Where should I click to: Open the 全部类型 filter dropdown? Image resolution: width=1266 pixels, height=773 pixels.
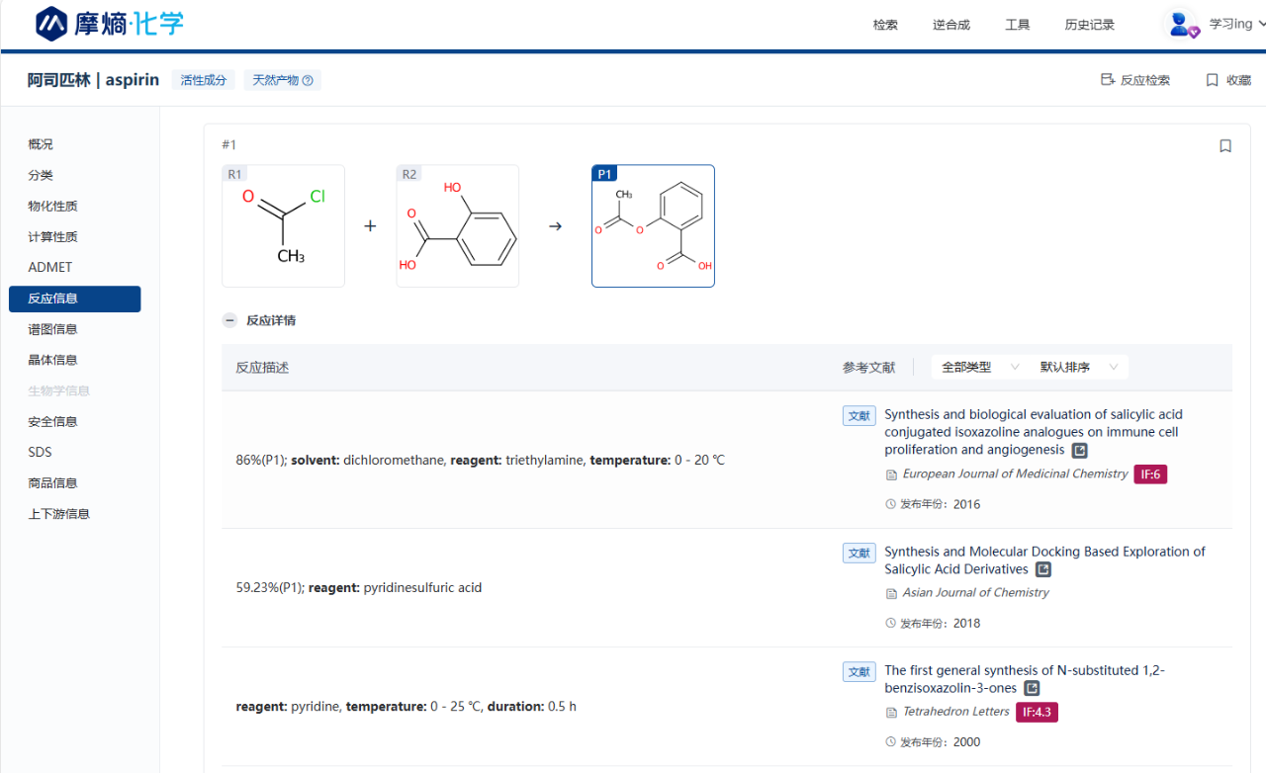[x=979, y=367]
